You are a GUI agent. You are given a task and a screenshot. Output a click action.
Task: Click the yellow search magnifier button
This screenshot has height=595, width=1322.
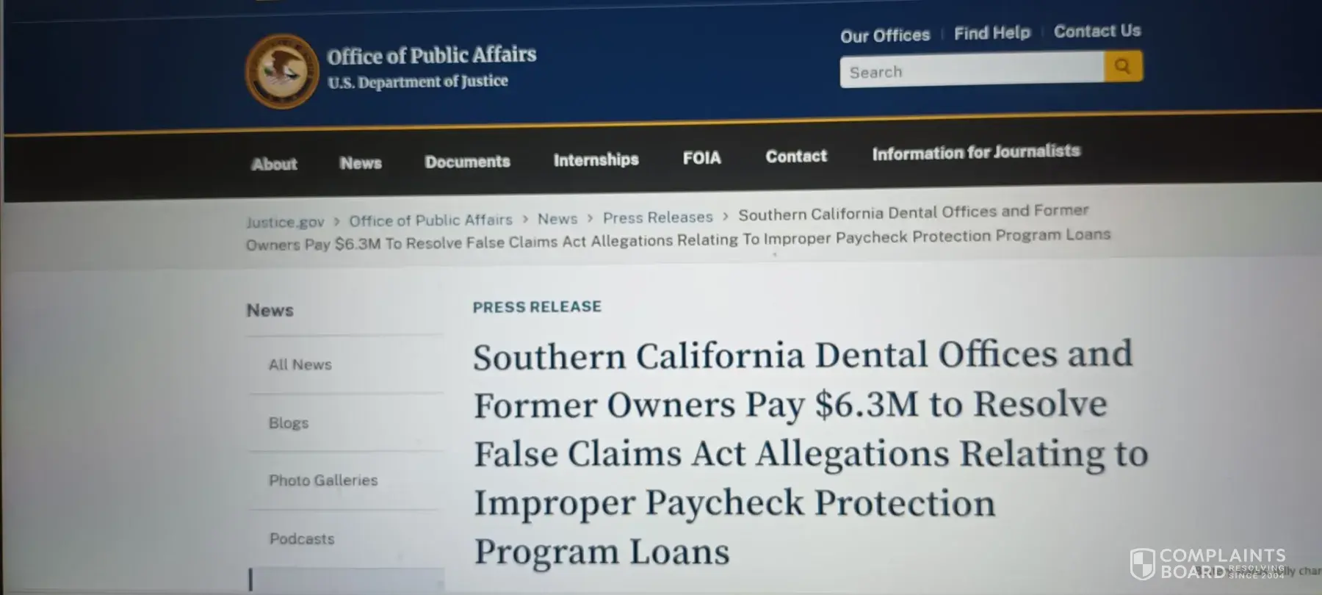pyautogui.click(x=1122, y=67)
